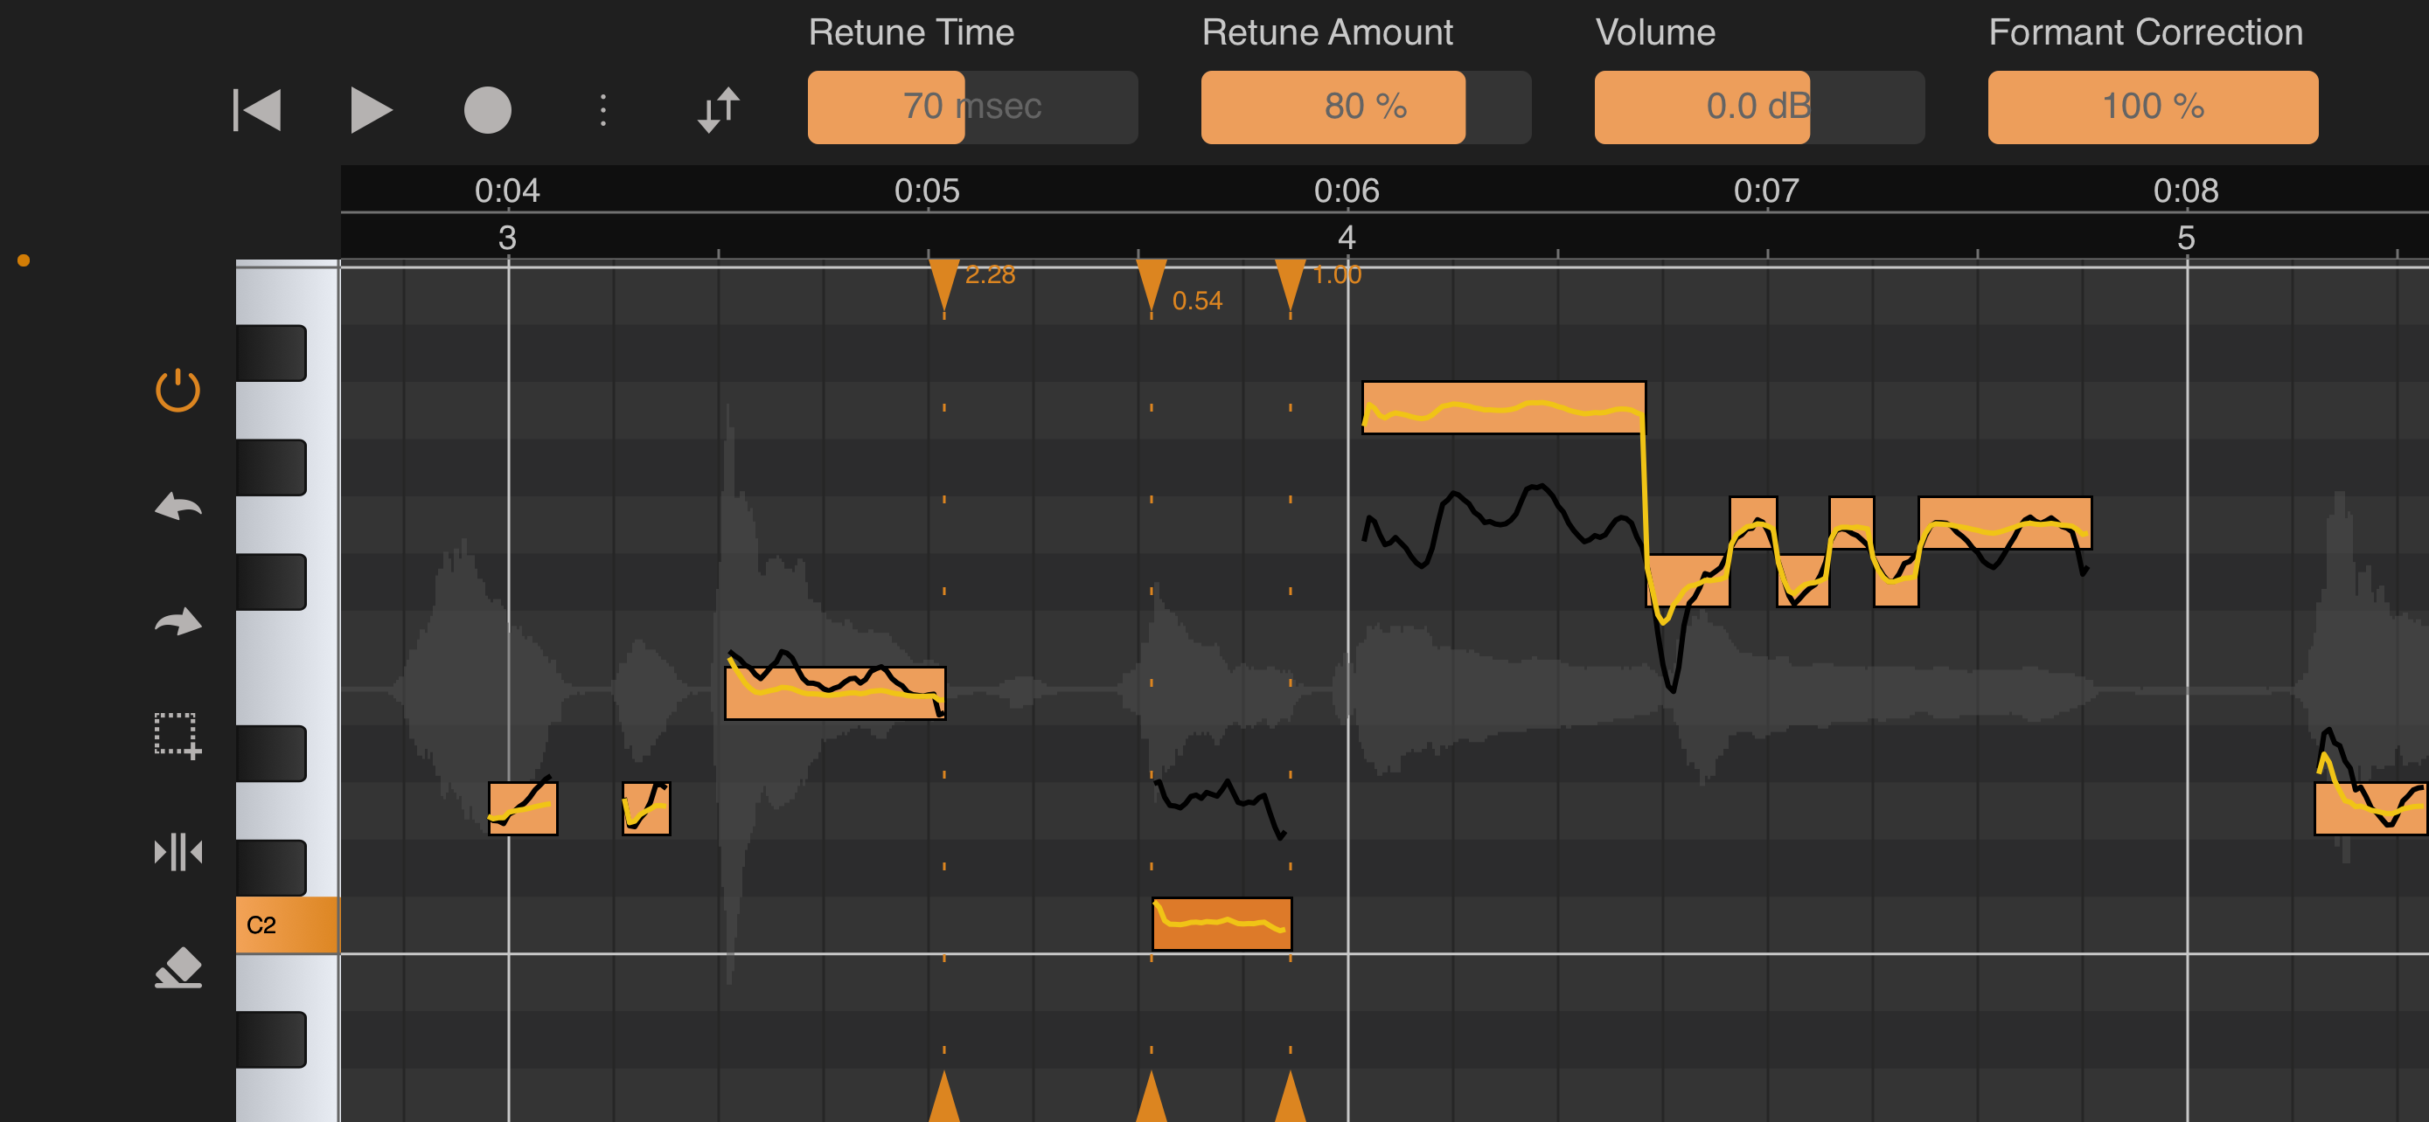Click the top marker labeled 0.54
The width and height of the screenshot is (2429, 1122).
point(1152,285)
